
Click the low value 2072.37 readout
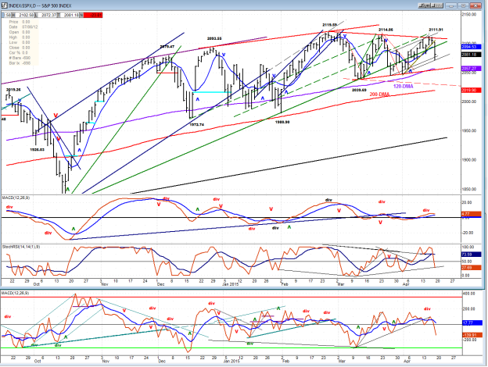click(47, 15)
